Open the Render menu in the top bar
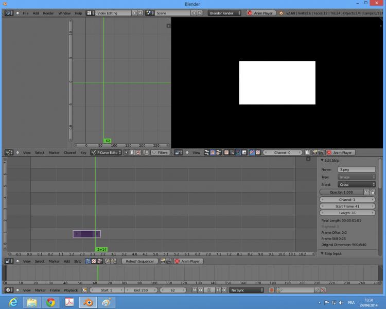386x309 pixels. [x=48, y=13]
